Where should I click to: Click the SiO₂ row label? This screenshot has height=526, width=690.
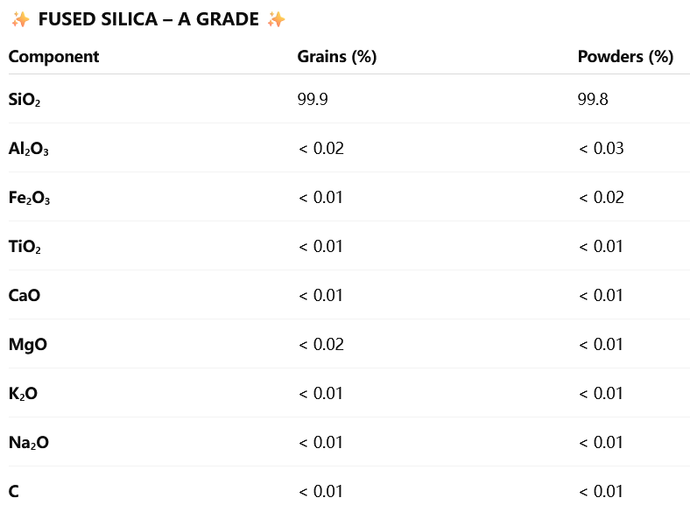coord(25,100)
